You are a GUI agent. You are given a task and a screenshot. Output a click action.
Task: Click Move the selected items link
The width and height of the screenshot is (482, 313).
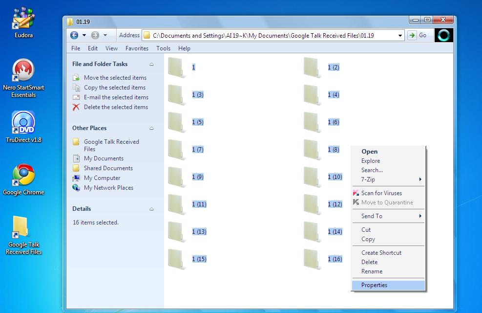(x=115, y=78)
